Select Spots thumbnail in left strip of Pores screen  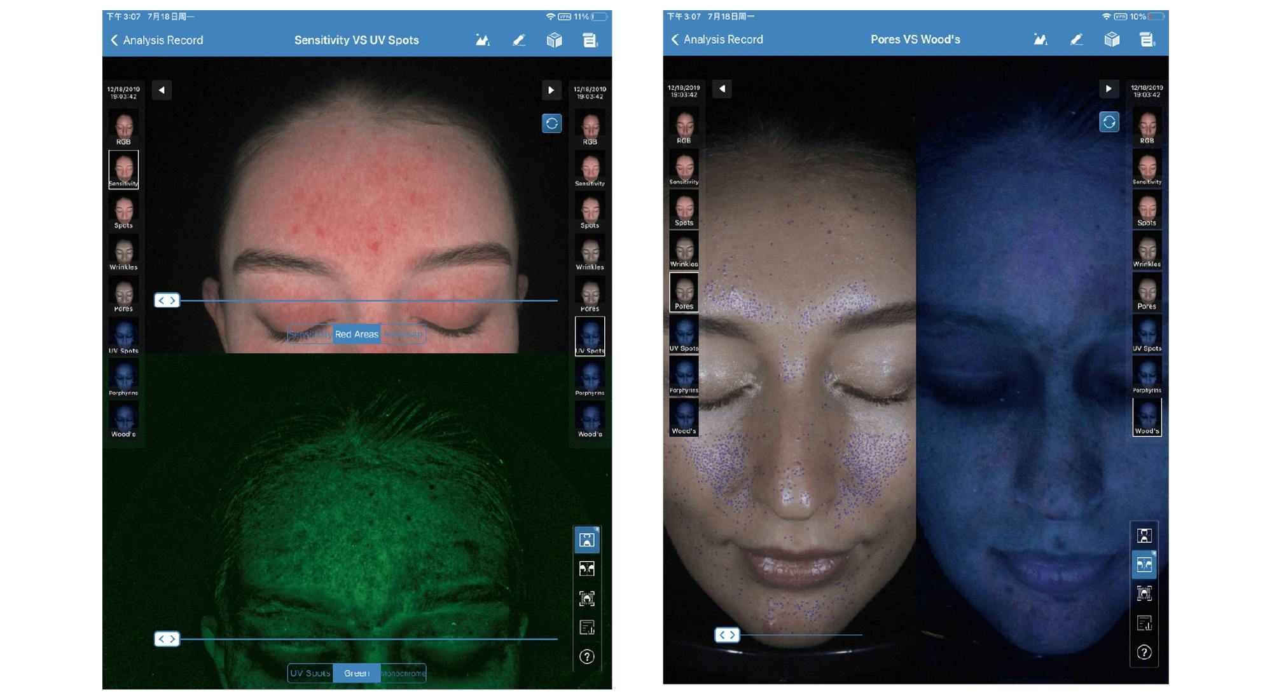point(684,209)
